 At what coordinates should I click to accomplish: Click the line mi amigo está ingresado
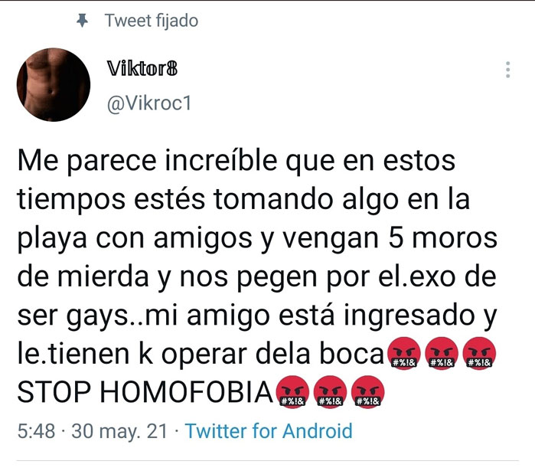[x=256, y=316]
